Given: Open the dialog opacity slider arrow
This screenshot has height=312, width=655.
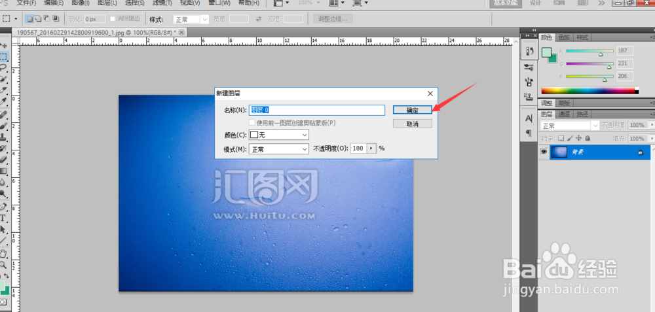Looking at the screenshot, I should click(x=372, y=148).
